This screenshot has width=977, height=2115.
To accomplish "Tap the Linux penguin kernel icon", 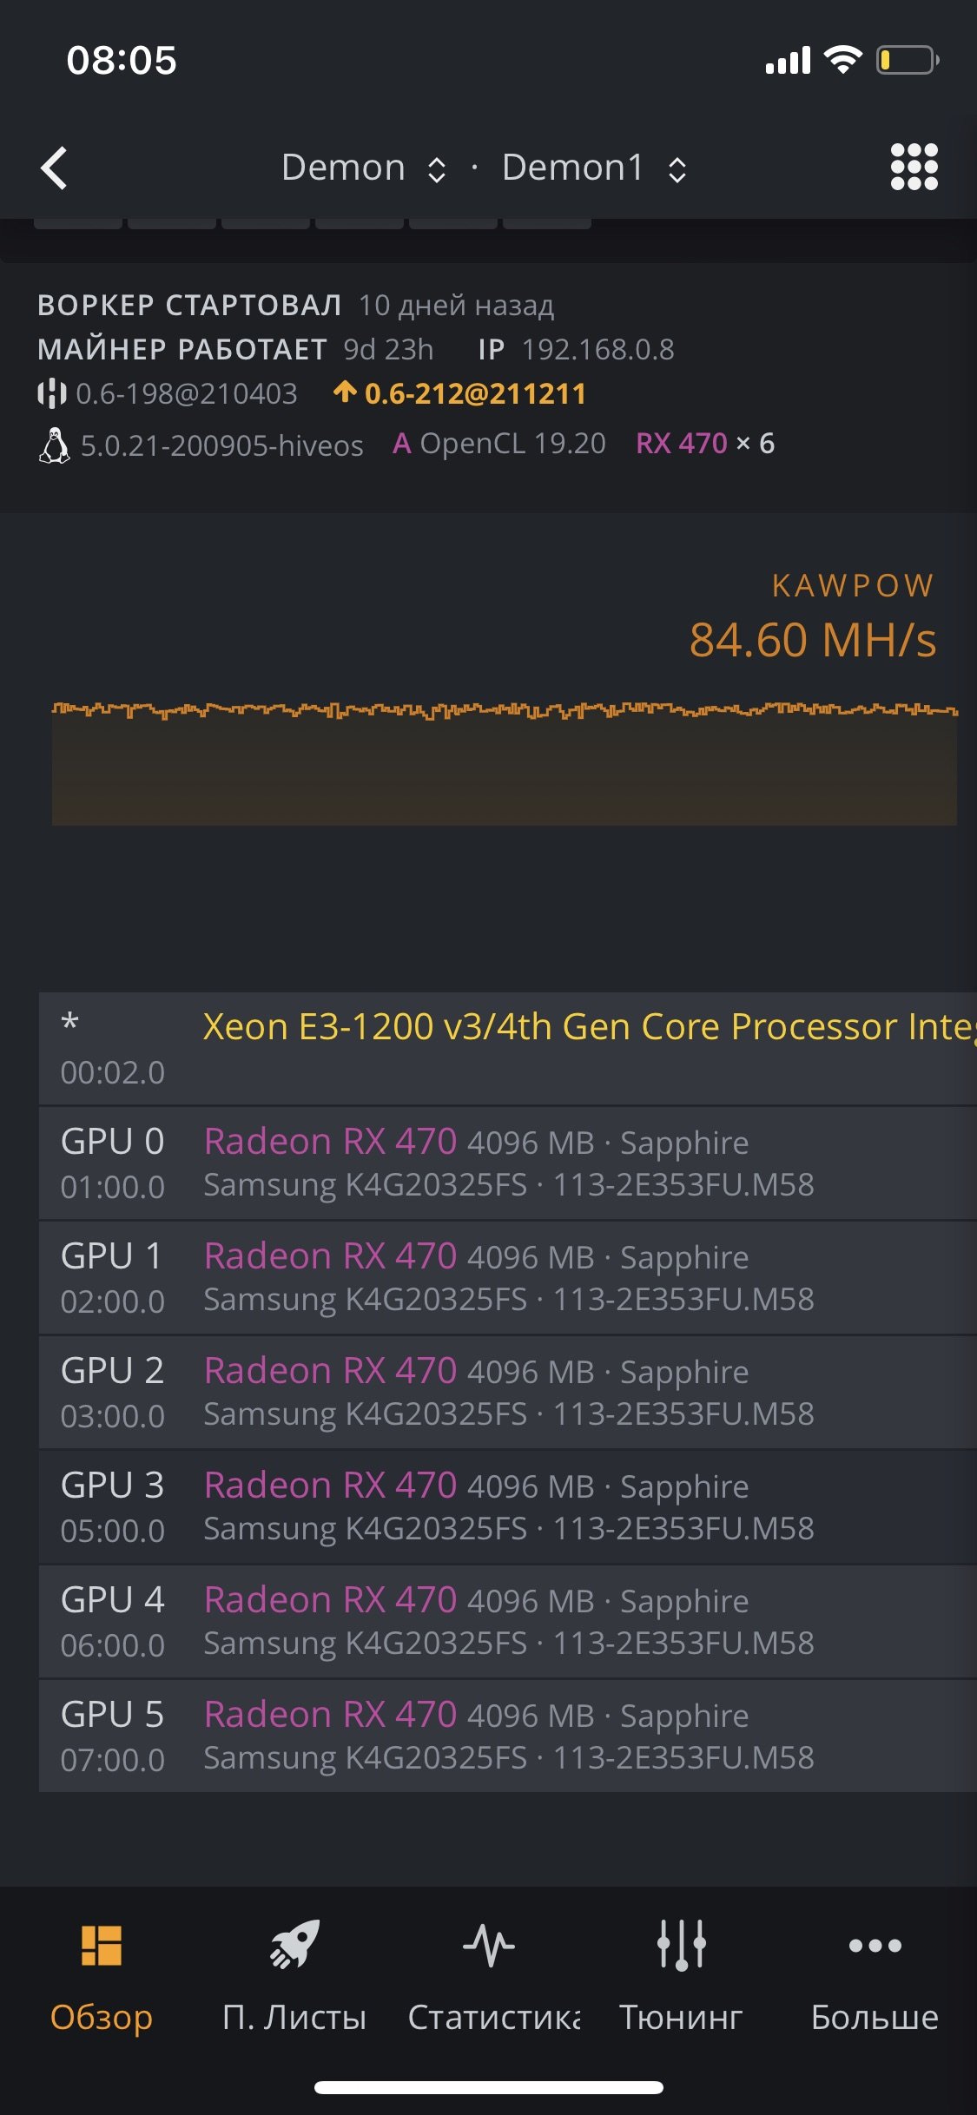I will click(55, 445).
